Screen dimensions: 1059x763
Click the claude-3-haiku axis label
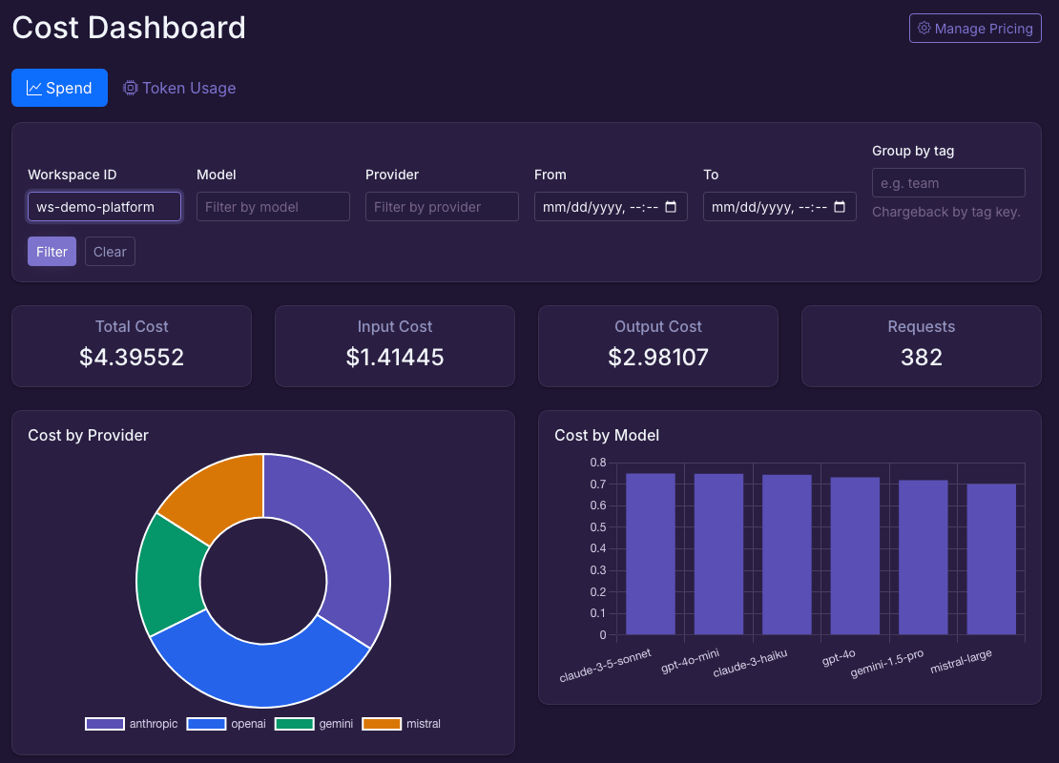pyautogui.click(x=750, y=663)
